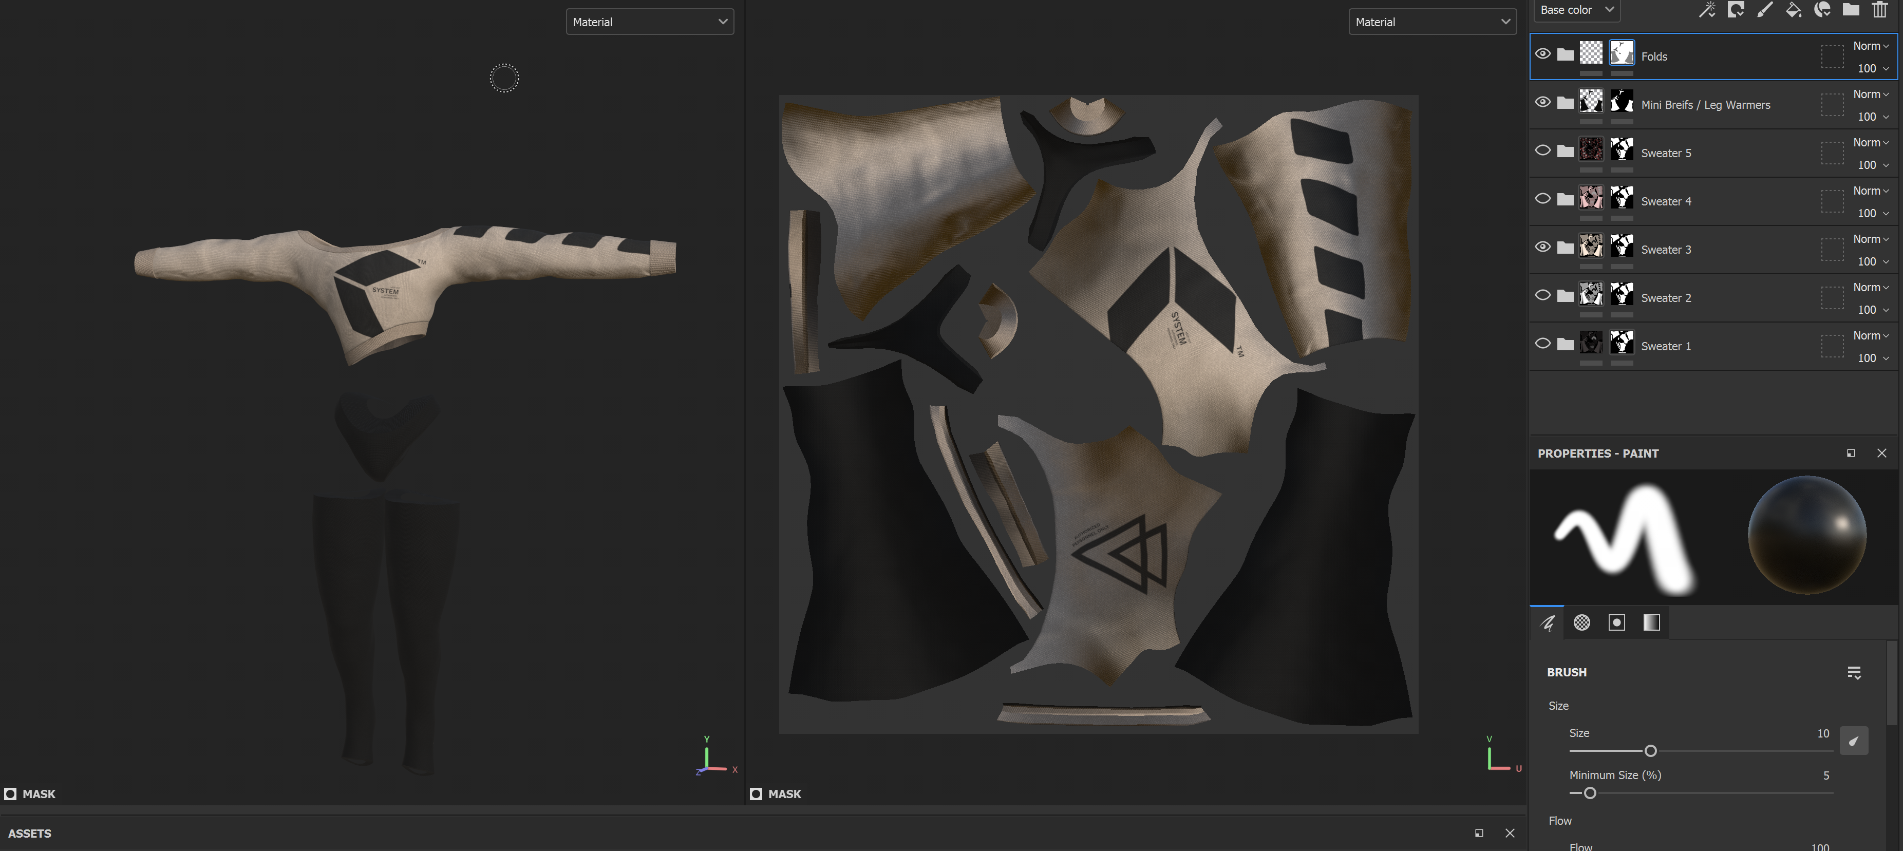1903x851 pixels.
Task: Open the Alpha tab in Properties
Action: coord(1581,622)
